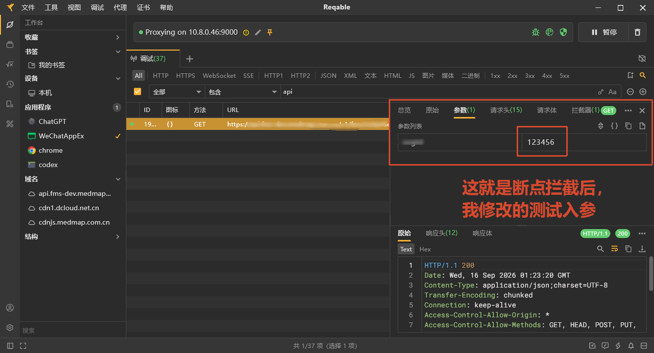Click the crossed-out box icon by tab bar
Viewport: 654px width, 353px height.
[642, 59]
